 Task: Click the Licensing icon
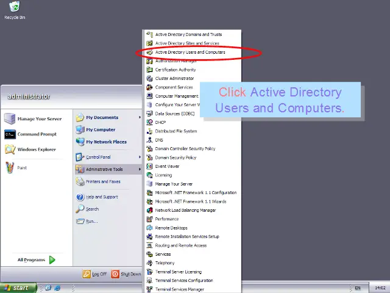pyautogui.click(x=149, y=175)
